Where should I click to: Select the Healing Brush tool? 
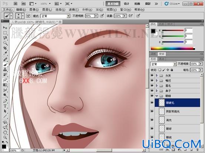click(5, 59)
